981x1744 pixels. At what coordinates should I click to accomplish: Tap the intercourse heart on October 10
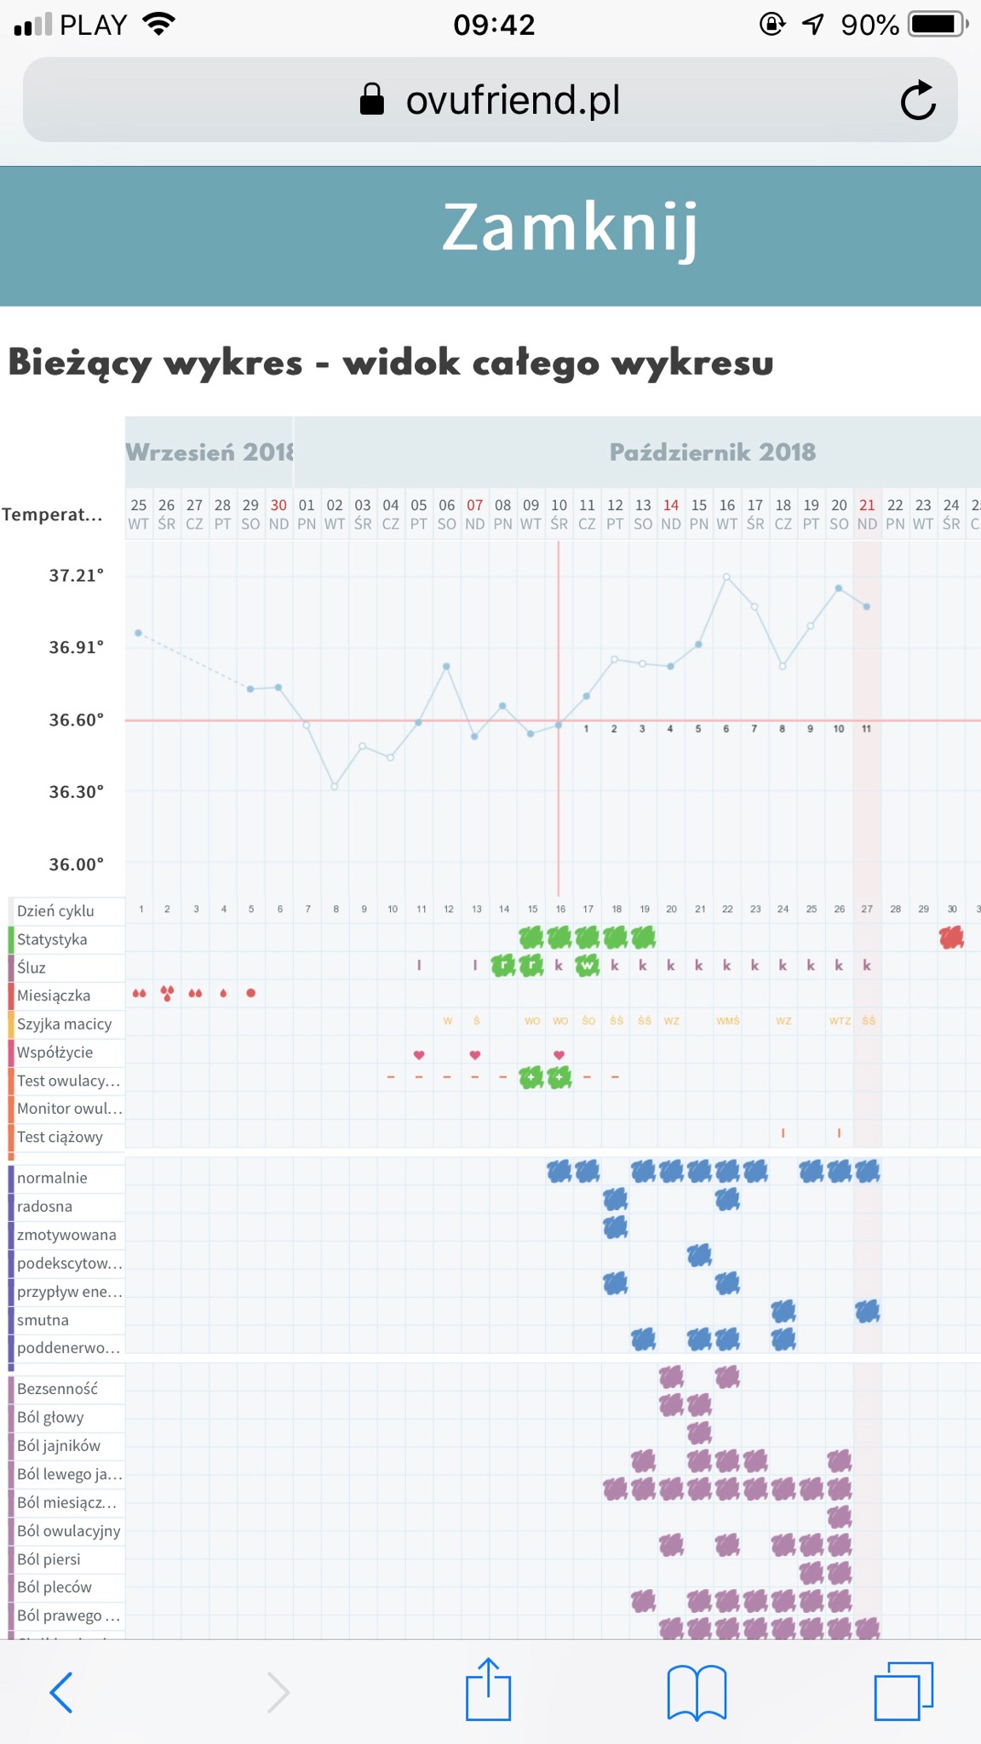(559, 1054)
